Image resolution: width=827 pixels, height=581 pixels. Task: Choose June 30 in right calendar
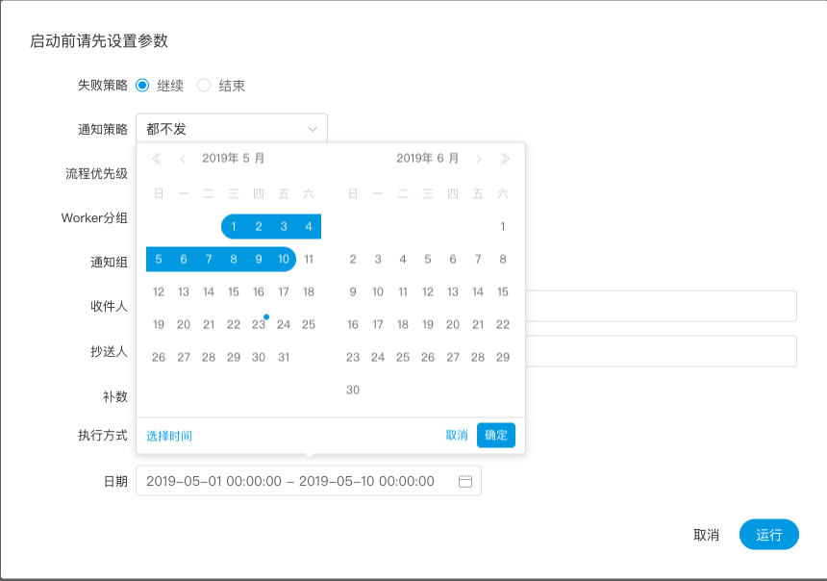[353, 390]
